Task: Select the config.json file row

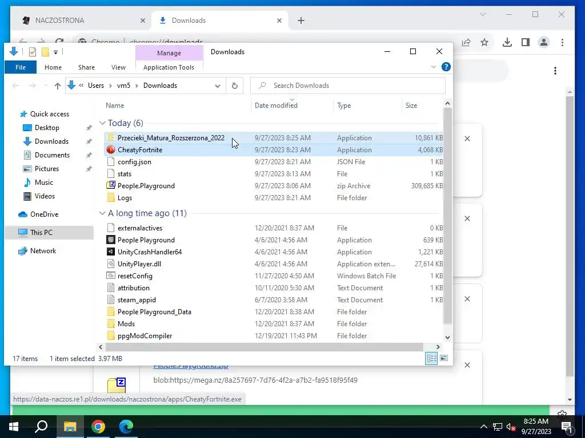Action: point(274,161)
